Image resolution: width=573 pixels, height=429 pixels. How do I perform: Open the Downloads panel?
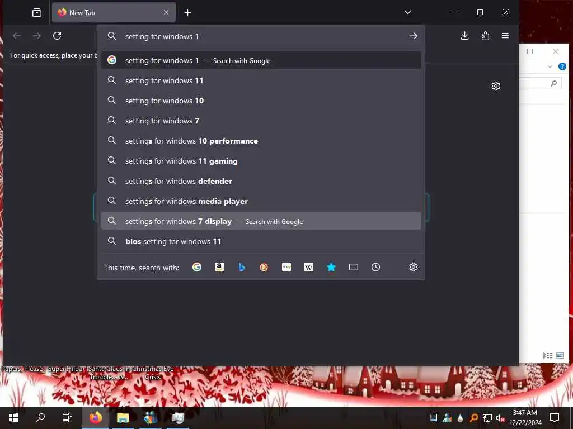coord(465,36)
